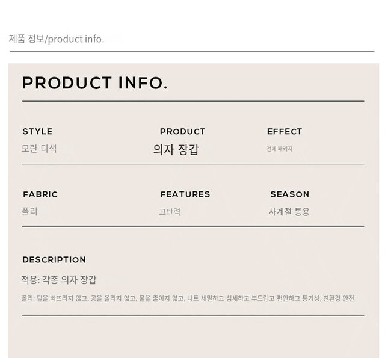Select the FEATURES label
Image resolution: width=385 pixels, height=358 pixels.
[x=185, y=194]
